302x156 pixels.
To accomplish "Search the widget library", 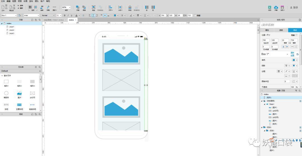I will pos(39,67).
